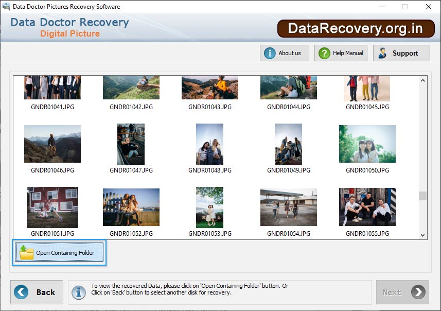Click the disabled Next button

[402, 292]
